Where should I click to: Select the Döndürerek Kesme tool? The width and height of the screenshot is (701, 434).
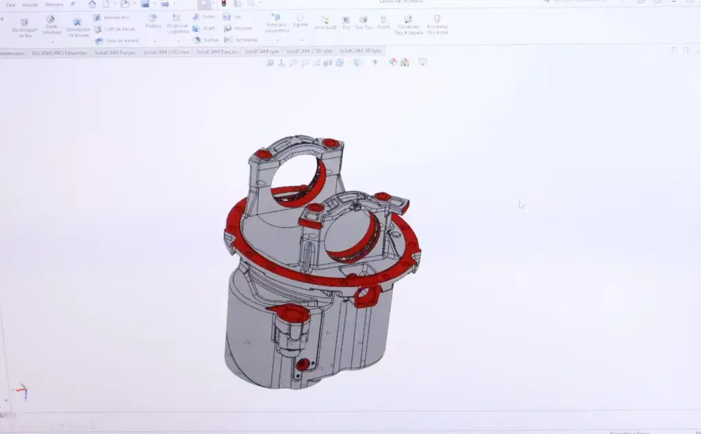78,28
